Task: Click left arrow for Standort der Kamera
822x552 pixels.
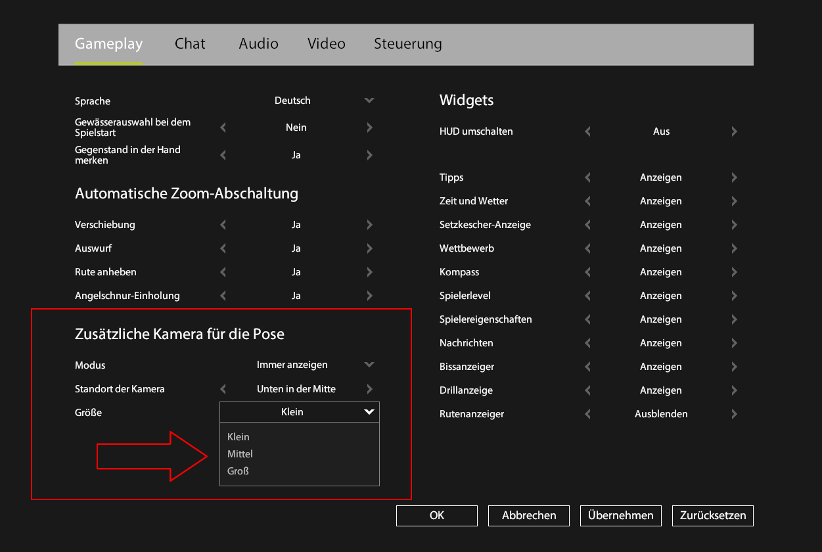Action: (x=223, y=389)
